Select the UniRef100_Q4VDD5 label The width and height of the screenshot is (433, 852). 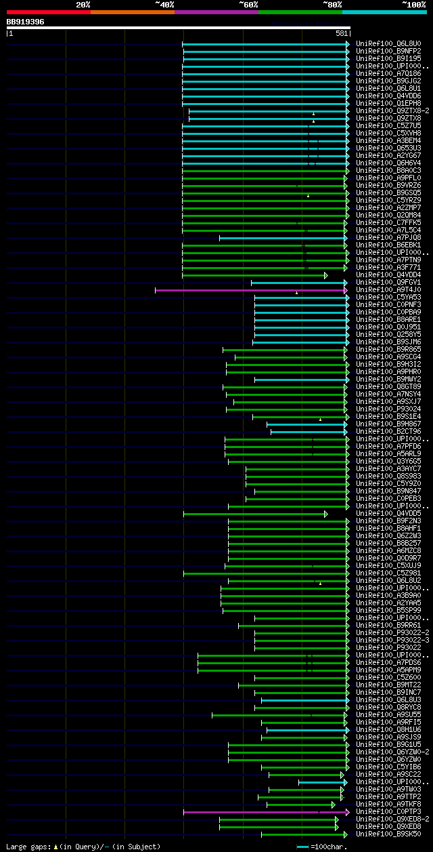(x=388, y=514)
